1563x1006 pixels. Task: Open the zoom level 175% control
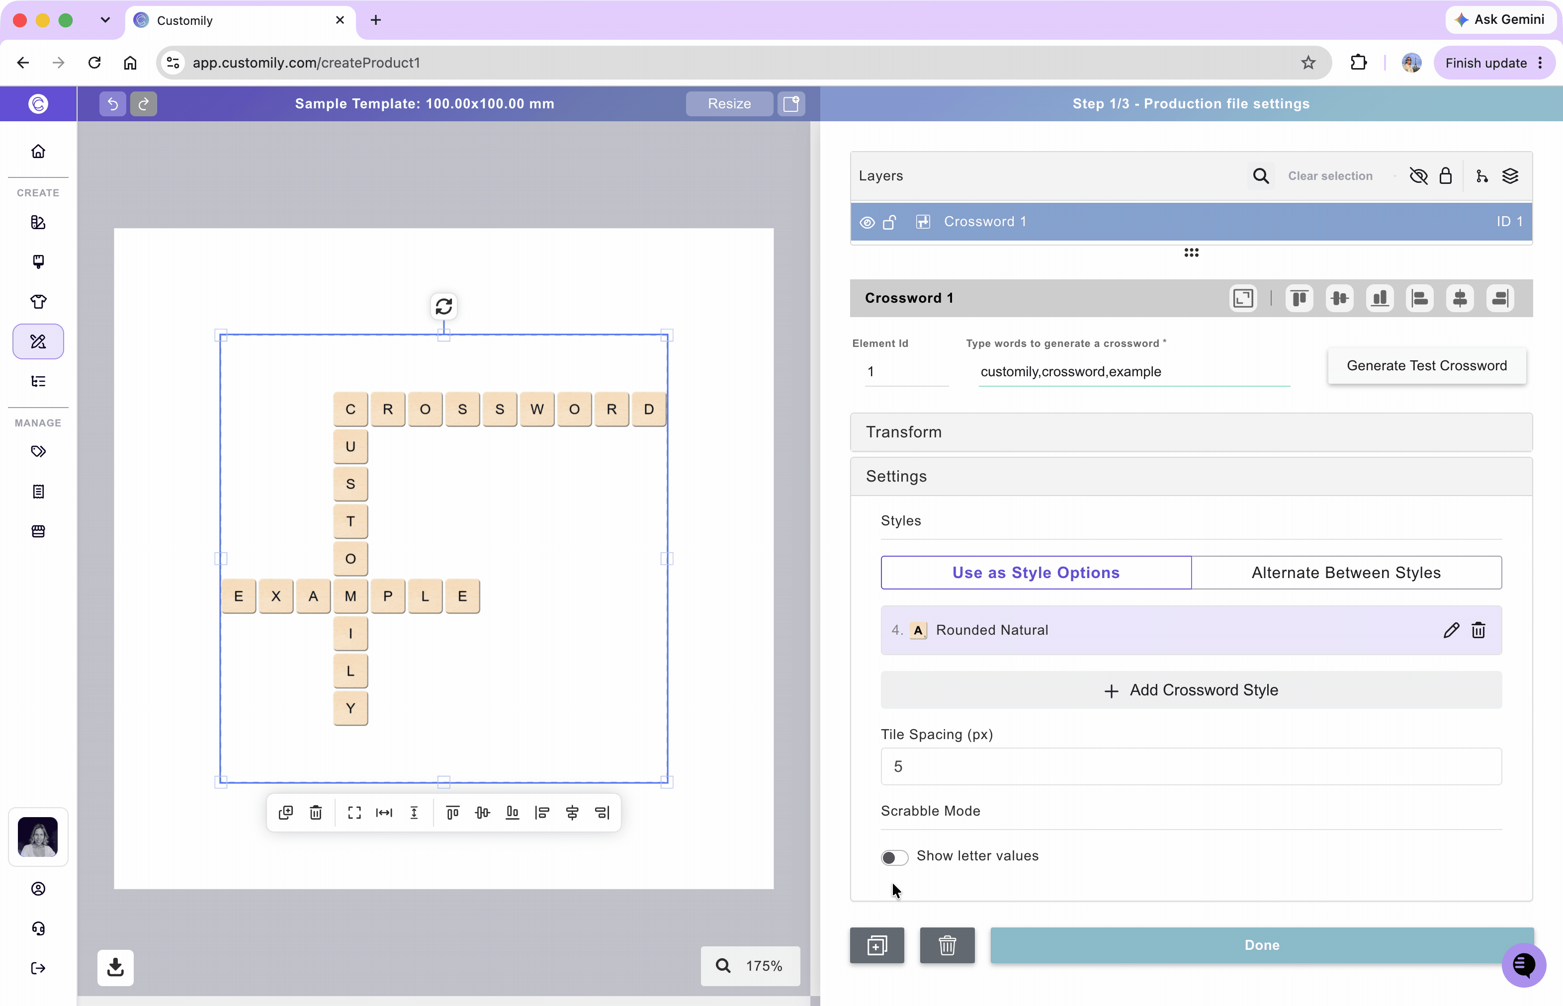[x=750, y=966]
